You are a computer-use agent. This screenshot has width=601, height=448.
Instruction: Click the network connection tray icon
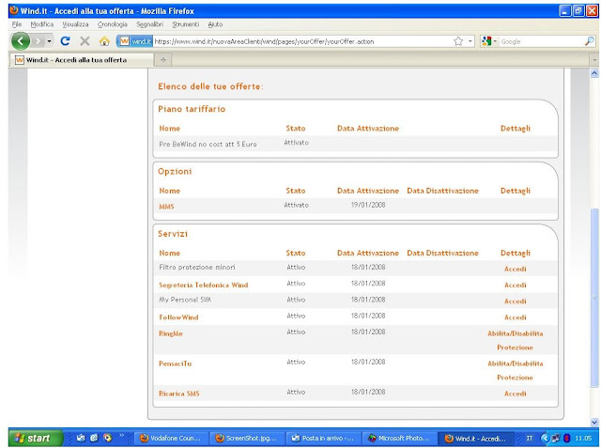pyautogui.click(x=555, y=438)
